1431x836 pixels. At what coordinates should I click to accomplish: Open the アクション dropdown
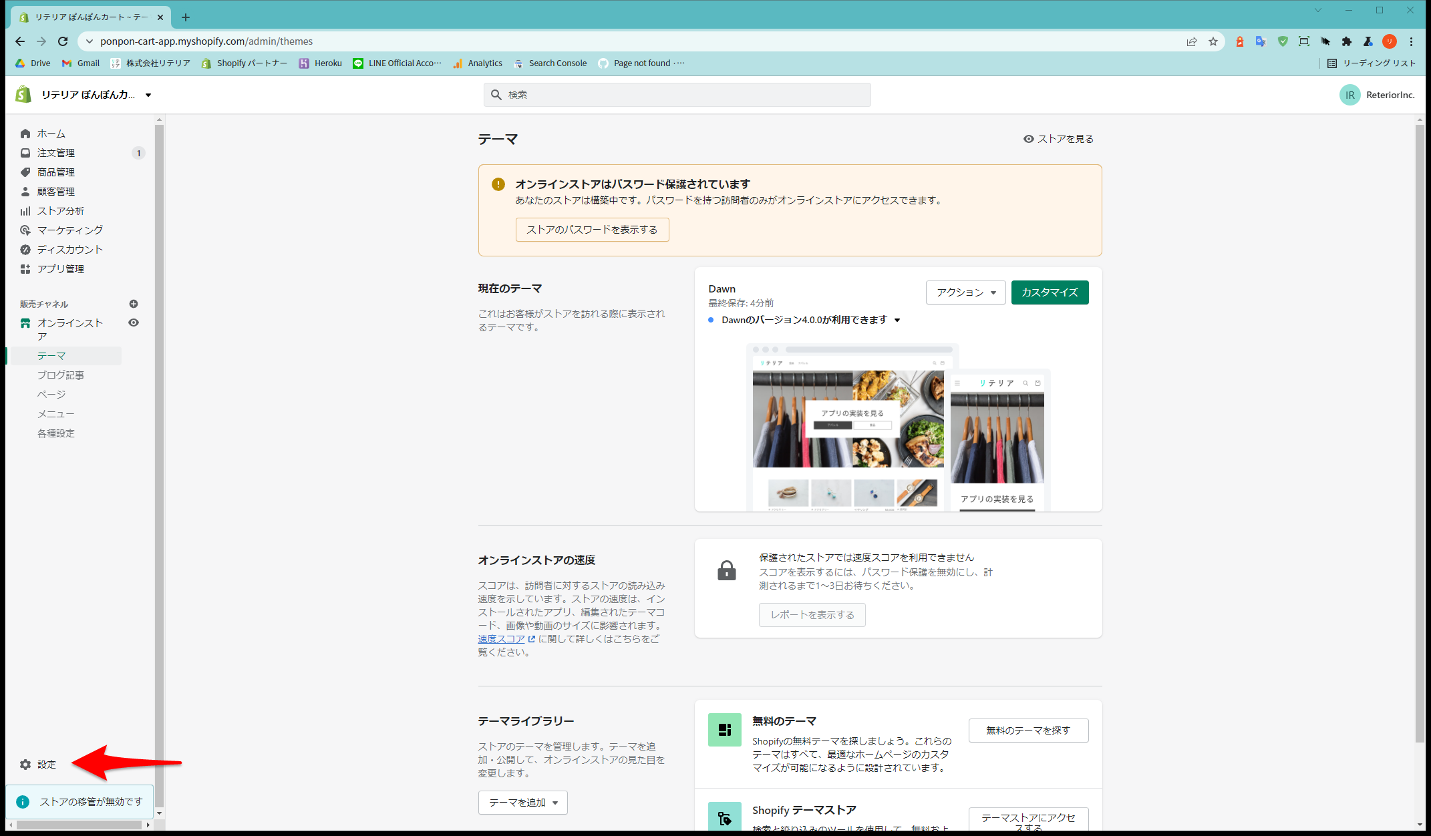965,292
